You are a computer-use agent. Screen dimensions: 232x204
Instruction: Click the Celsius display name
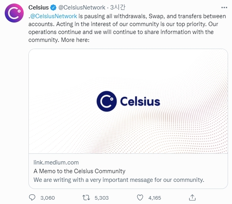(39, 8)
